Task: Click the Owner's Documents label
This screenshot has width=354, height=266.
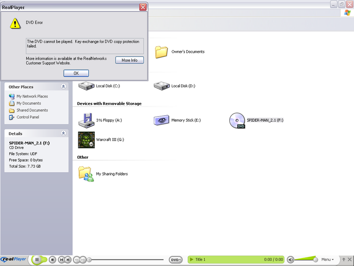Action: [188, 51]
